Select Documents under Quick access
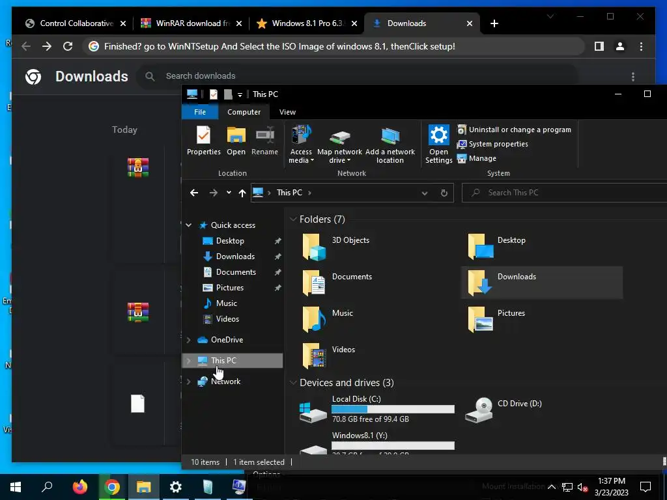The width and height of the screenshot is (667, 500). [x=236, y=272]
